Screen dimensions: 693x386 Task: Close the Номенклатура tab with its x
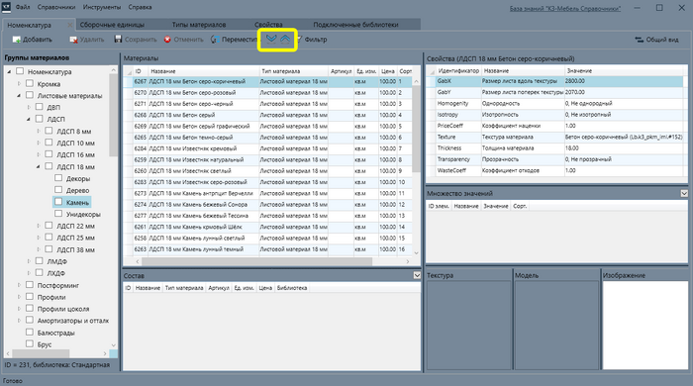tap(70, 25)
